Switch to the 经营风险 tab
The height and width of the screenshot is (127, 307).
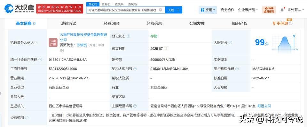[x=111, y=24]
